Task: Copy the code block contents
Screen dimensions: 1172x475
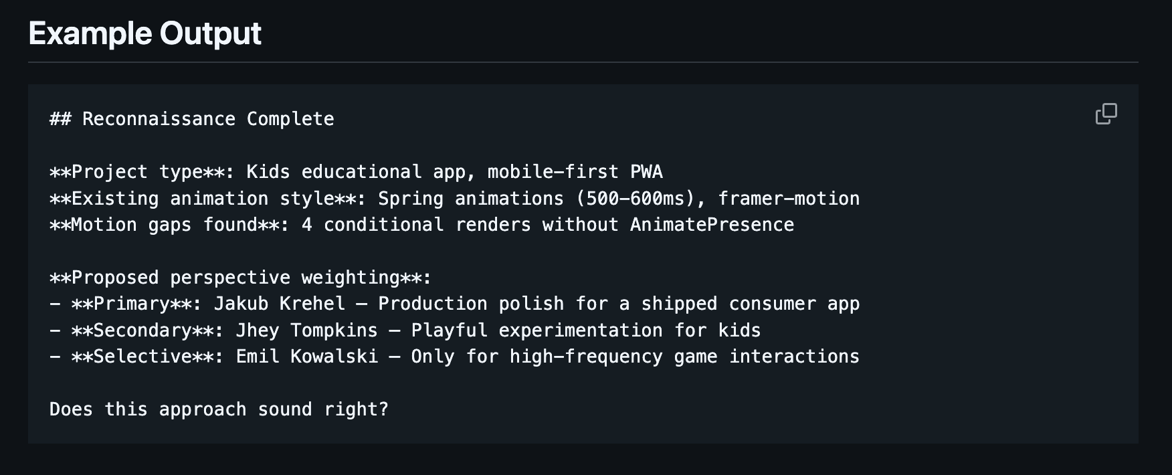Action: 1106,114
